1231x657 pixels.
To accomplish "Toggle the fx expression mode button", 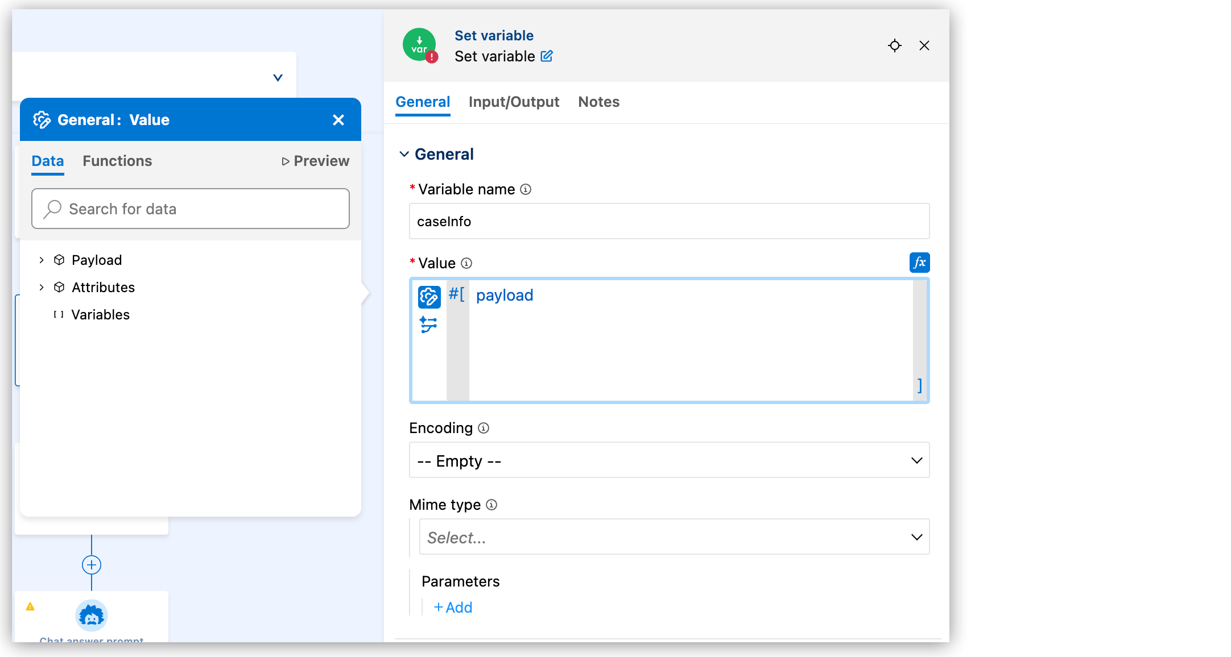I will 919,263.
